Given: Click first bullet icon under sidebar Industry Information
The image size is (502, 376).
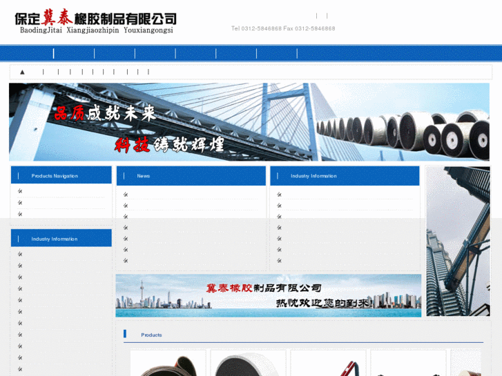Looking at the screenshot, I should [x=20, y=254].
